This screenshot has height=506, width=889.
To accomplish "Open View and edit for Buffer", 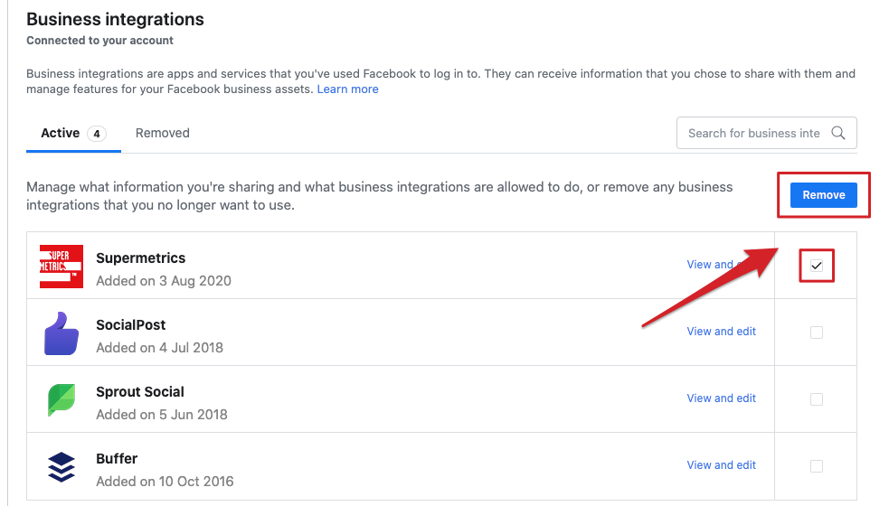I will pos(721,465).
